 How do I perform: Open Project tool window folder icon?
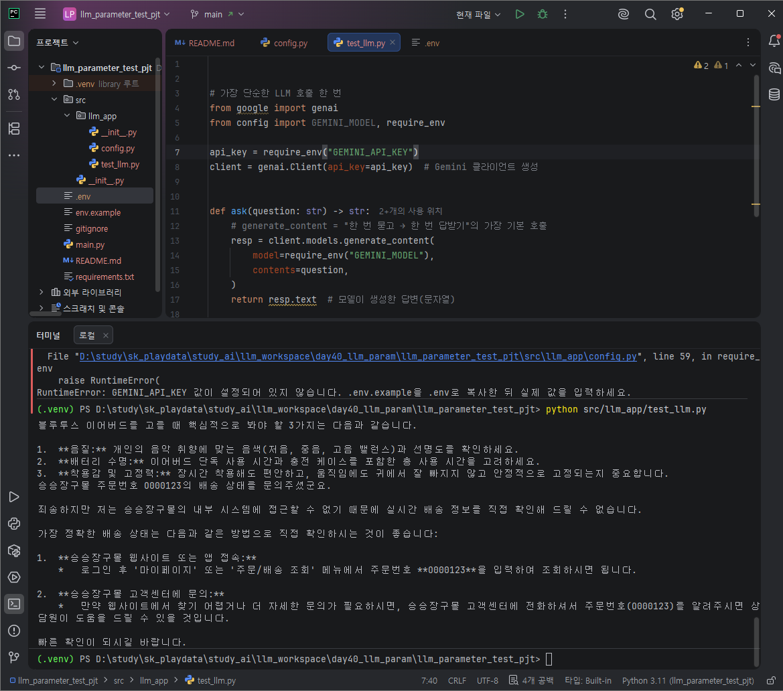(14, 41)
